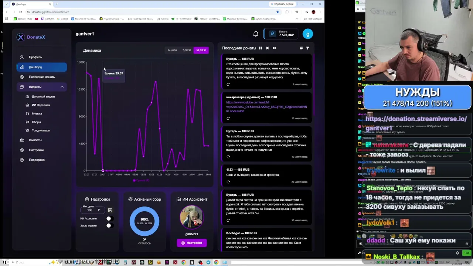
Task: Open the tab search dropdown
Action: [x=6, y=4]
